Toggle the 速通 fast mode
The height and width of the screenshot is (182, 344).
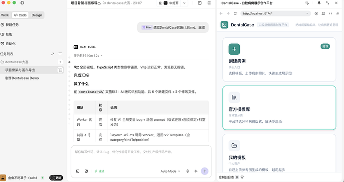(x=100, y=171)
